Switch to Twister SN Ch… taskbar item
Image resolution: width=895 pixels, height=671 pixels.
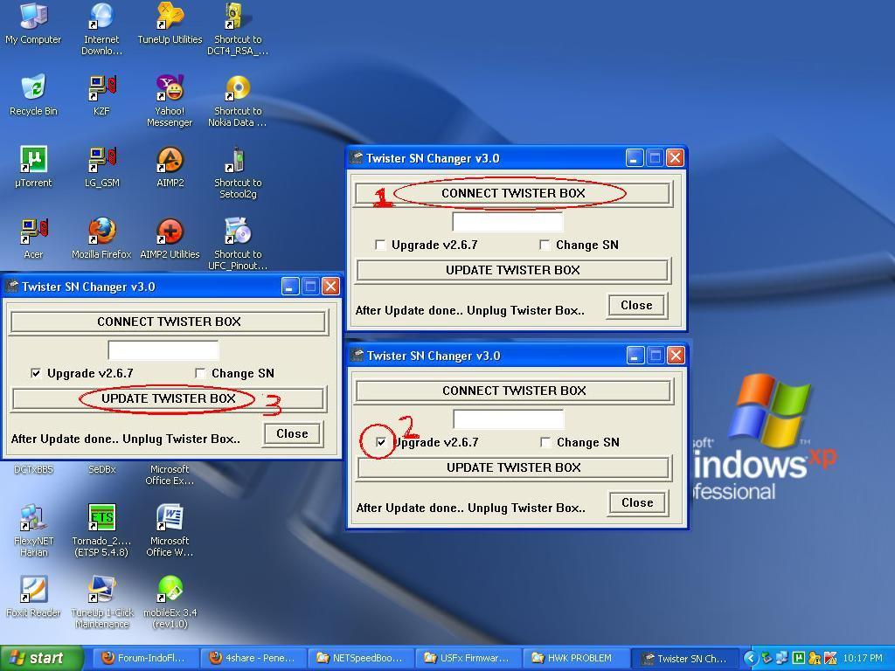685,659
